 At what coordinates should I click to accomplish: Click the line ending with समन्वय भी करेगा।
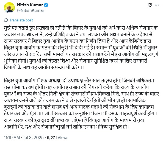pyautogui.click(x=44, y=67)
